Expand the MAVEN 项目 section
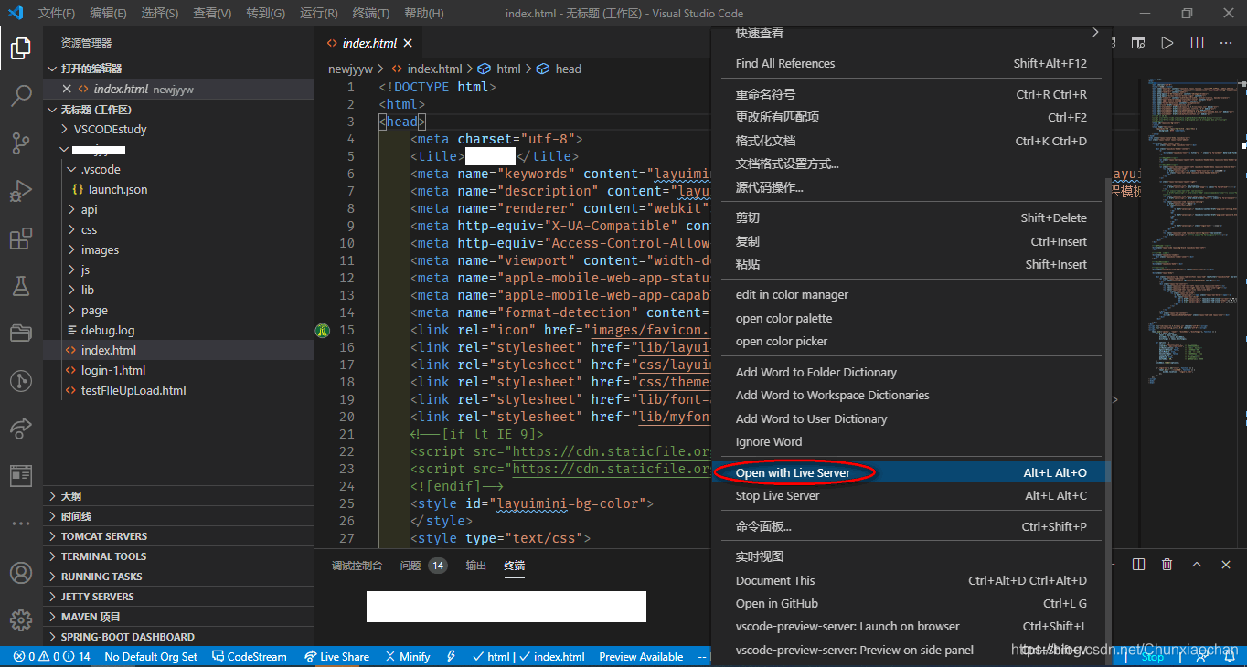Viewport: 1247px width, 667px height. (x=178, y=617)
